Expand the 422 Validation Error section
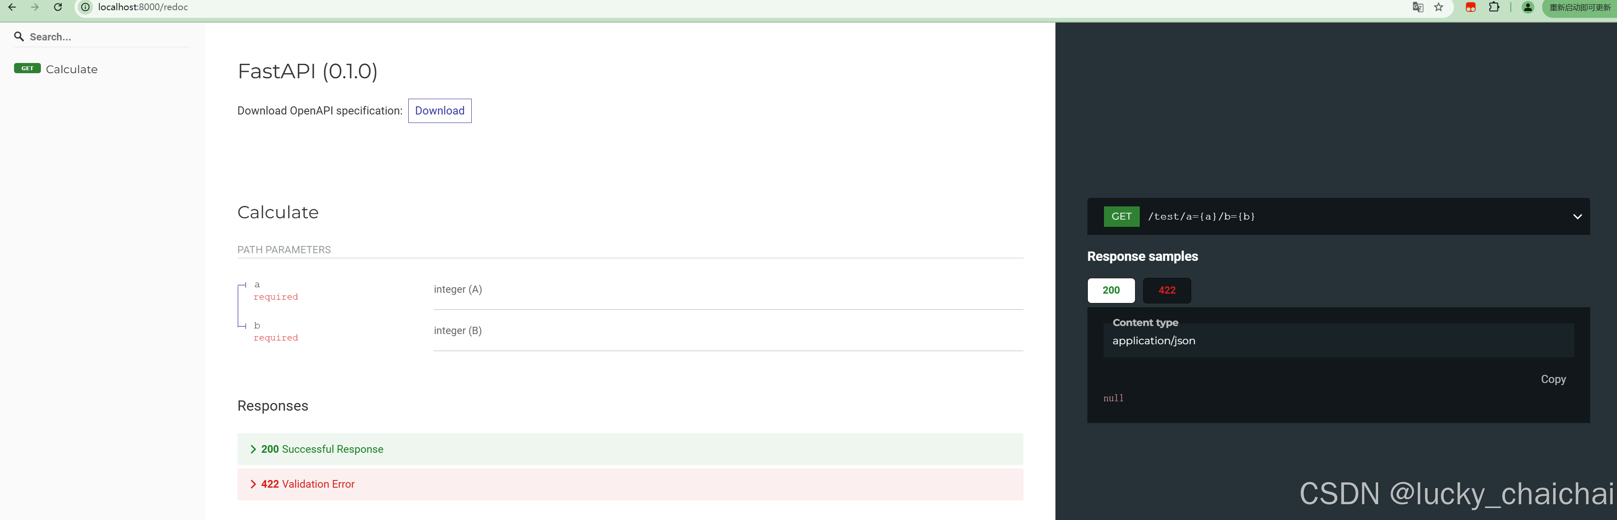1617x520 pixels. [630, 484]
